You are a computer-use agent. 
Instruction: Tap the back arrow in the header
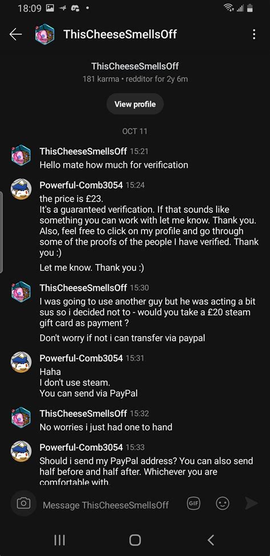pos(15,34)
